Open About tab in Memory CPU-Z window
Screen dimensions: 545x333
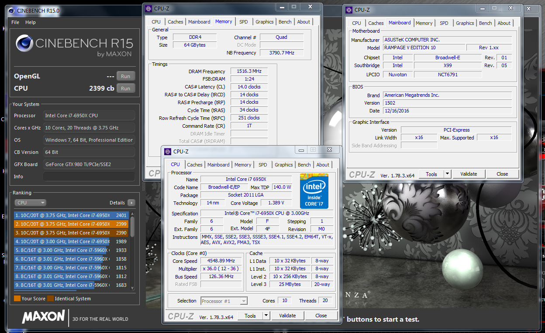click(304, 22)
